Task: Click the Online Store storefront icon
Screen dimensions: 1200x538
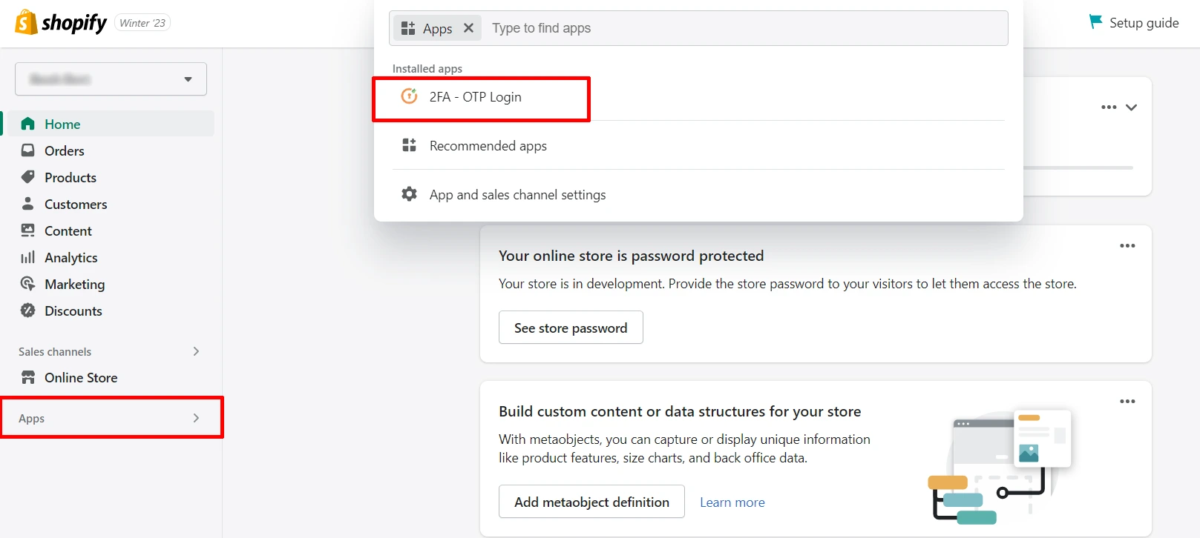Action: click(28, 377)
